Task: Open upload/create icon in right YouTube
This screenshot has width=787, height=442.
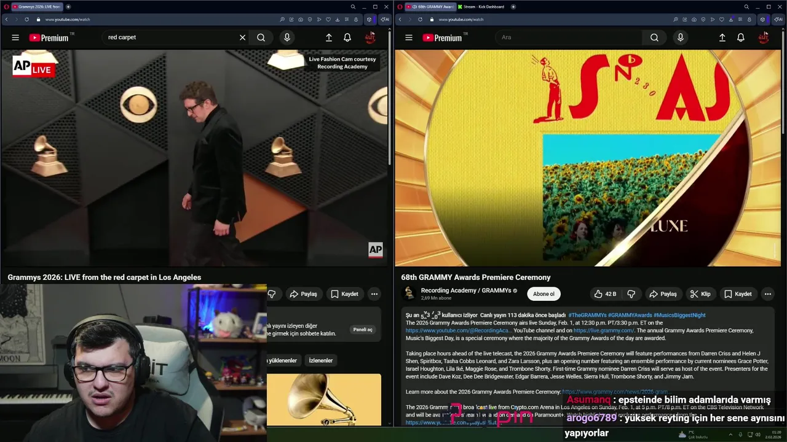Action: coord(722,37)
